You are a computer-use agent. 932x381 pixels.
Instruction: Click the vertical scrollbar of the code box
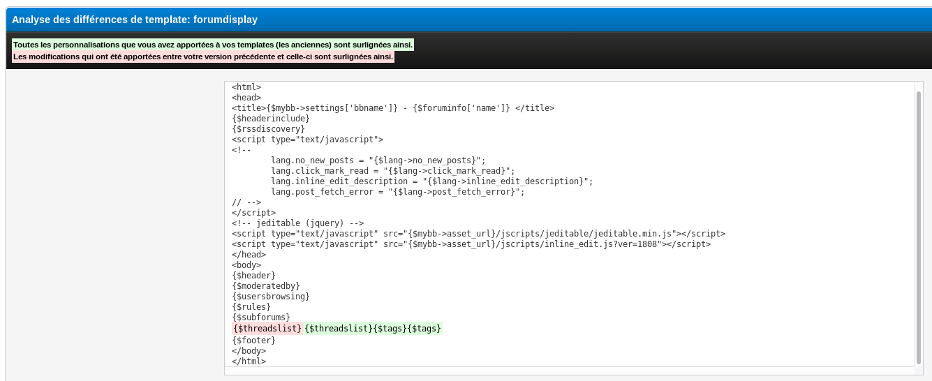coord(918,223)
